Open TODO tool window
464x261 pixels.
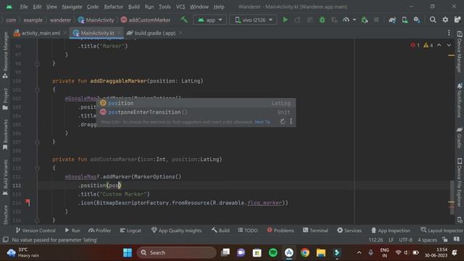pyautogui.click(x=248, y=231)
